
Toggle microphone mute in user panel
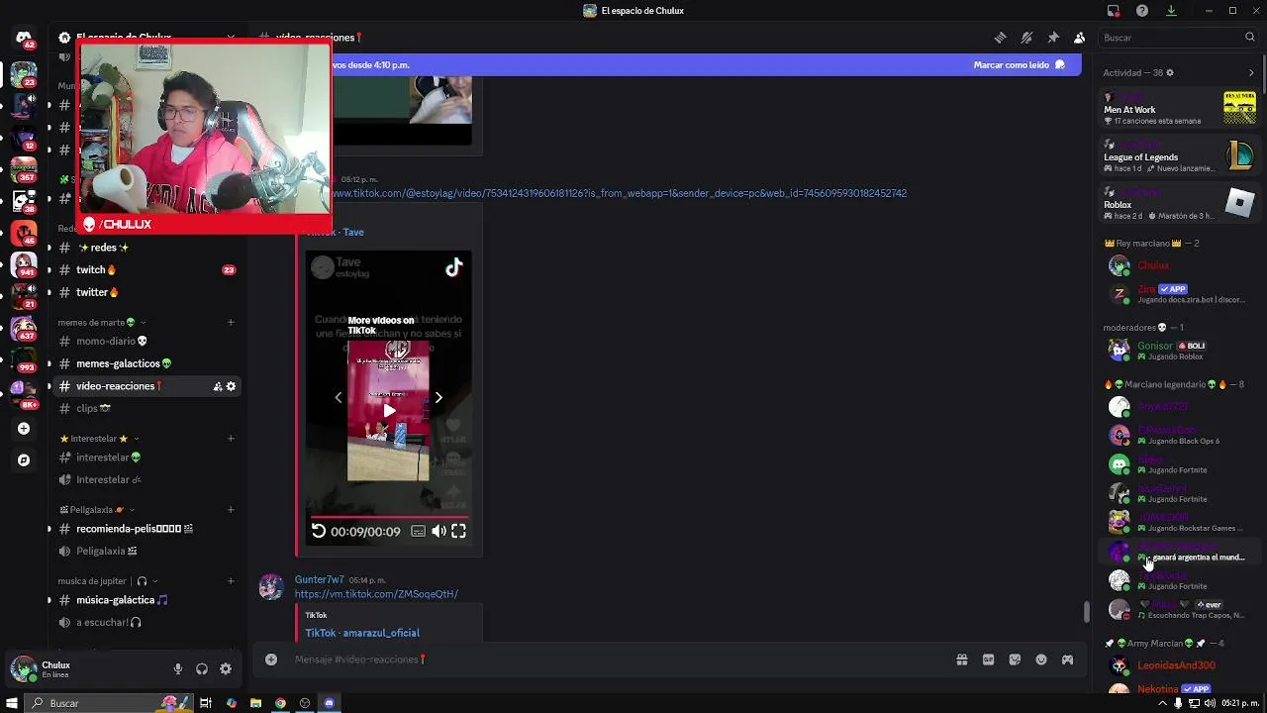coord(178,669)
